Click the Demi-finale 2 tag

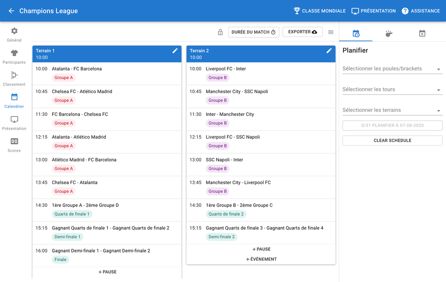coord(222,237)
